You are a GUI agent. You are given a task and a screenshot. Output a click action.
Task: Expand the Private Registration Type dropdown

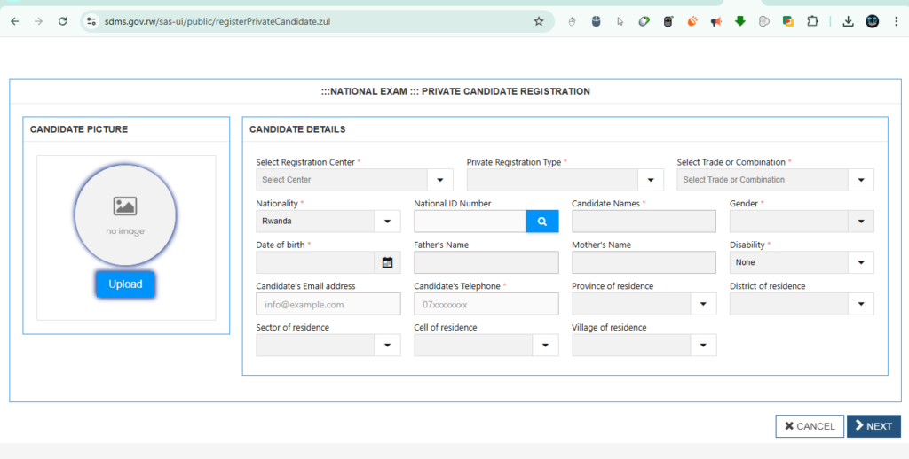click(x=651, y=180)
